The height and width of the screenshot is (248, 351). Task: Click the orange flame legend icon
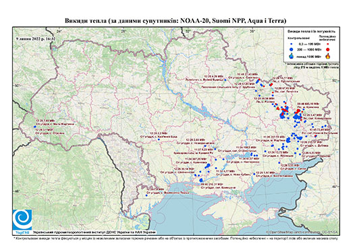coord(328,56)
